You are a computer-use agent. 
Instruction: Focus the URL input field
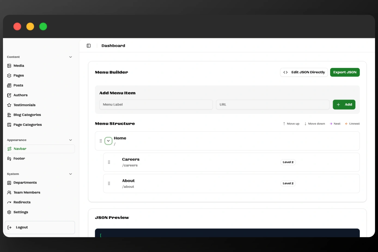coord(273,105)
